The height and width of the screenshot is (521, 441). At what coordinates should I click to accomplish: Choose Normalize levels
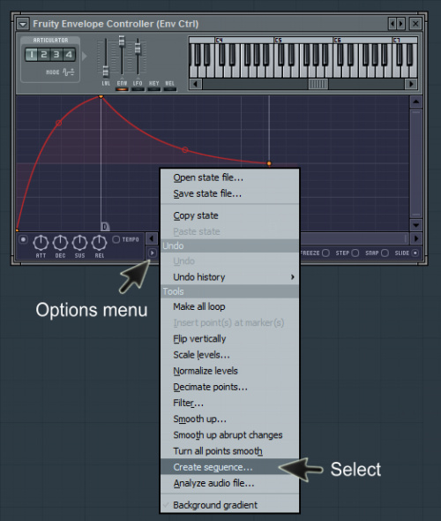pos(230,371)
